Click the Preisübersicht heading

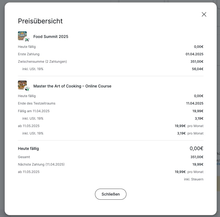pos(40,21)
